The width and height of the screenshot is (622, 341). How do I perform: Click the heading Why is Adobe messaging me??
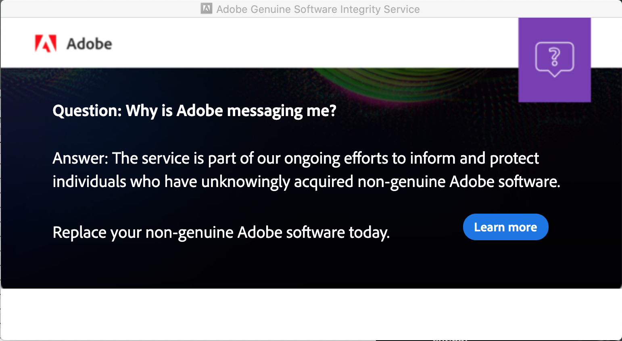pos(231,110)
